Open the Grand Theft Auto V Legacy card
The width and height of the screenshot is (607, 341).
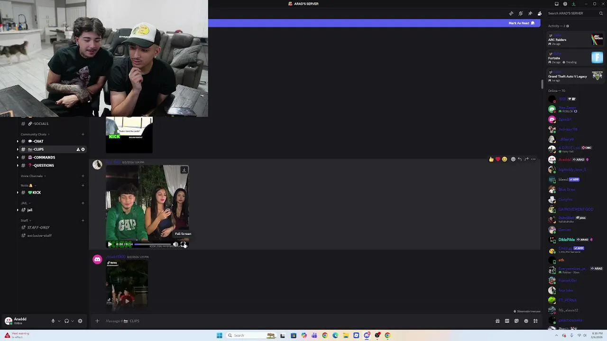pos(575,76)
